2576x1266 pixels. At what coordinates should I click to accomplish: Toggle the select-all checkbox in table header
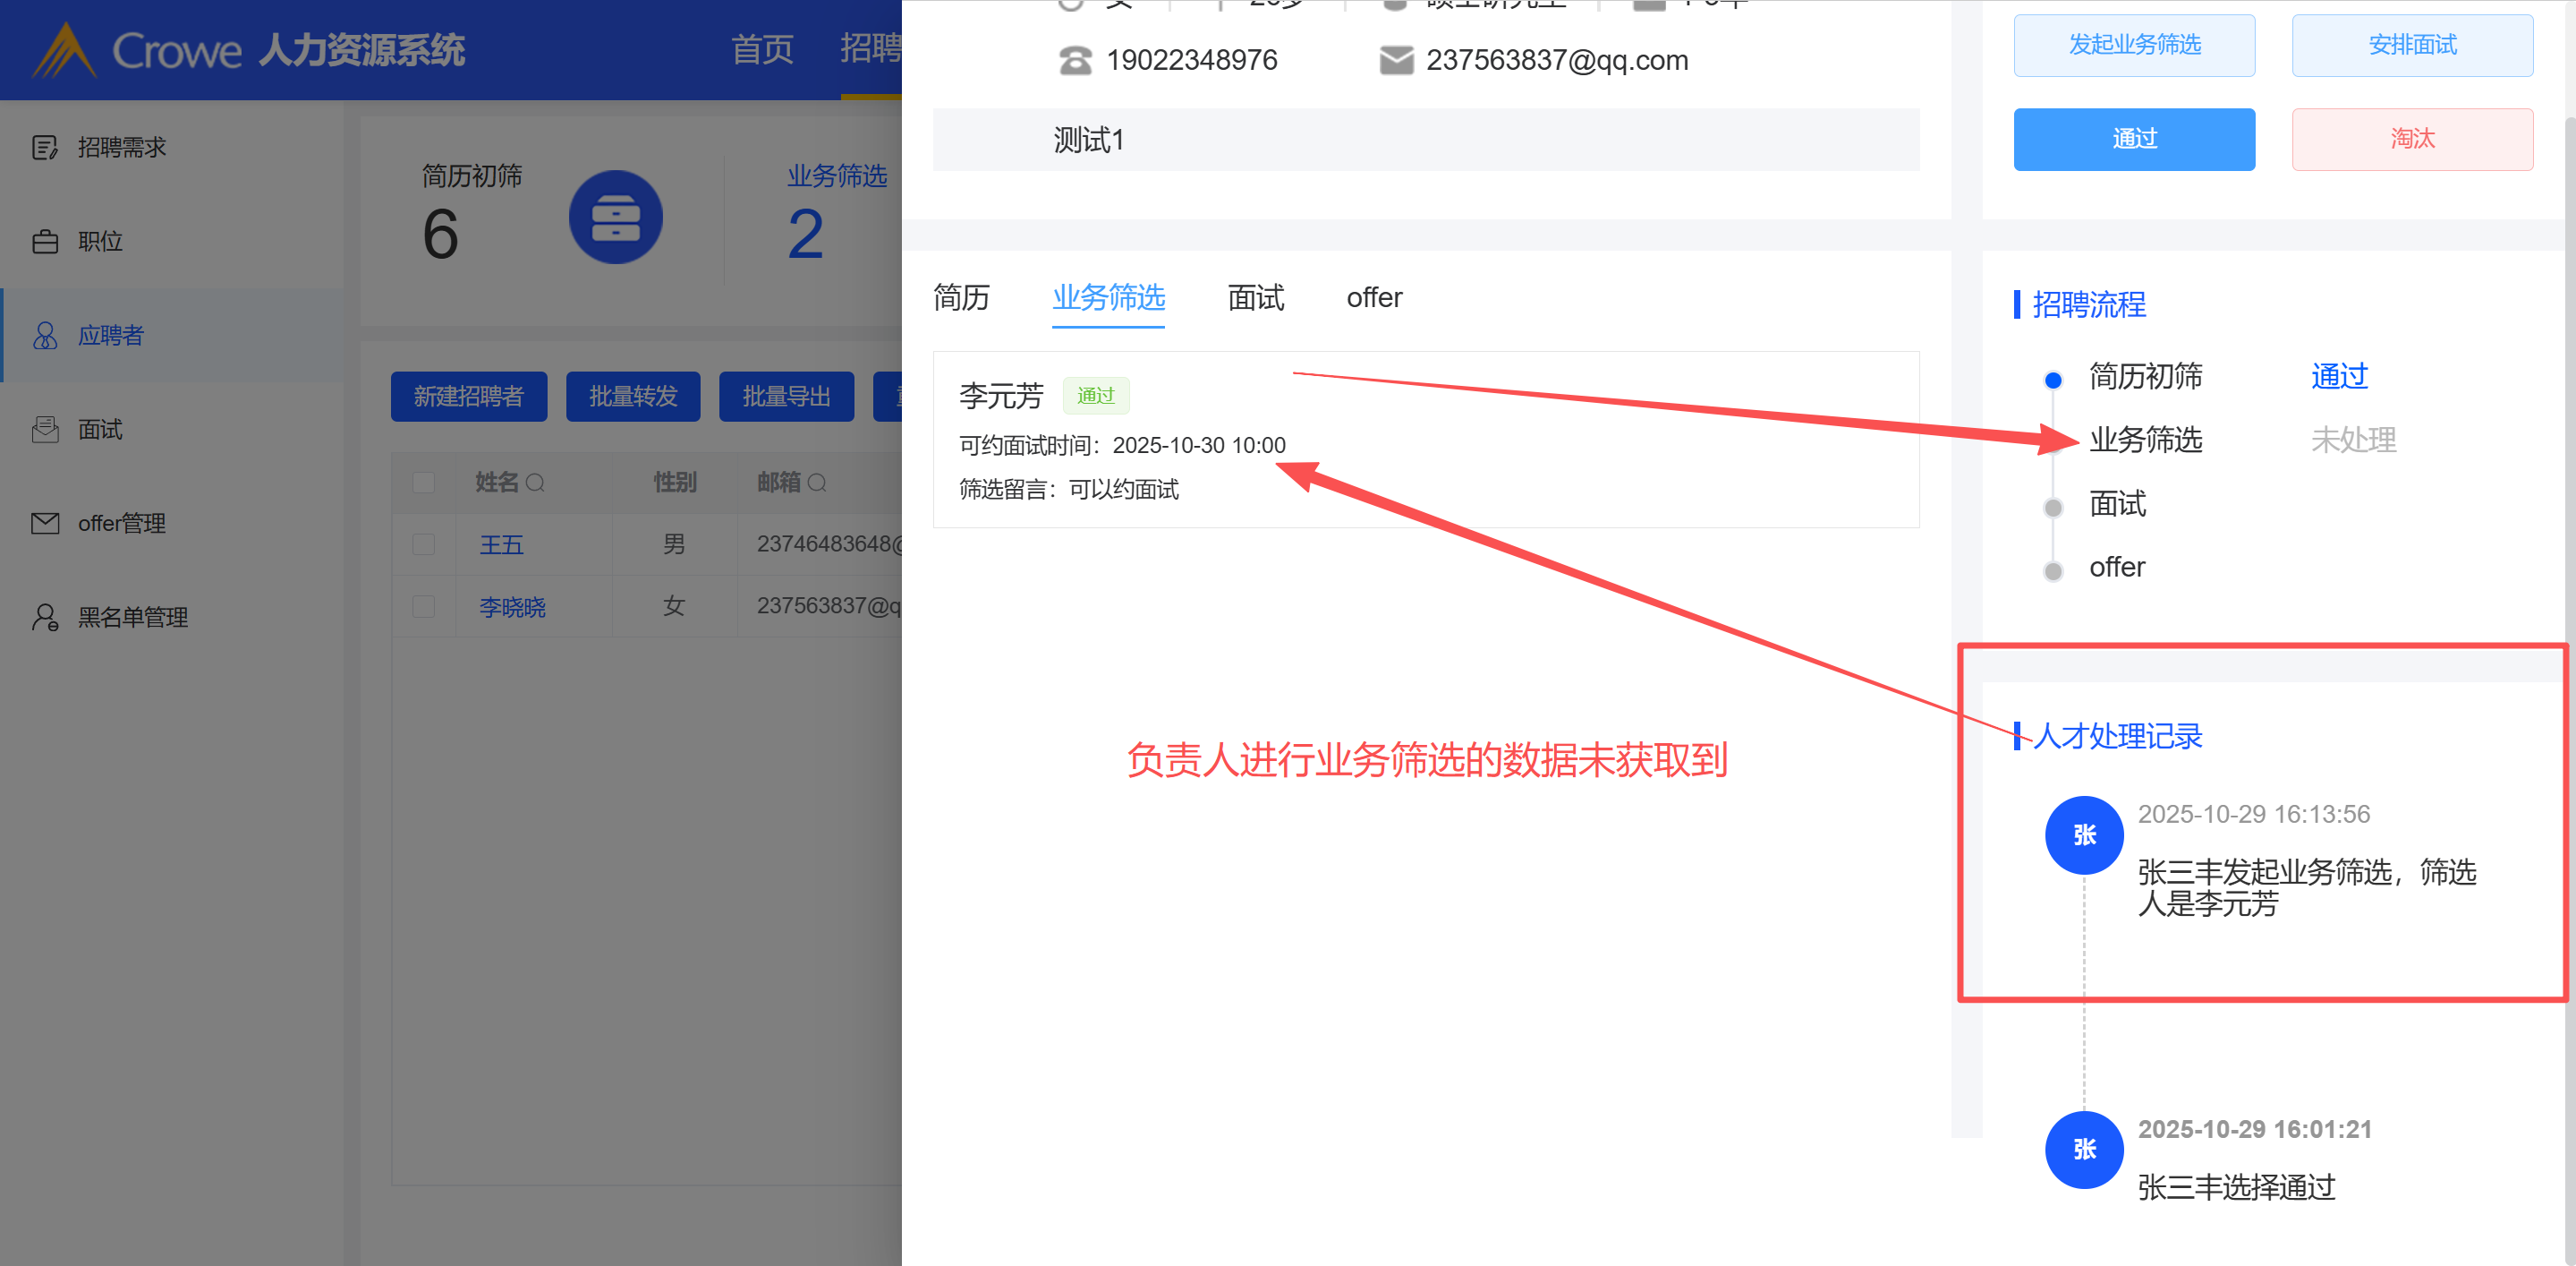[x=424, y=483]
